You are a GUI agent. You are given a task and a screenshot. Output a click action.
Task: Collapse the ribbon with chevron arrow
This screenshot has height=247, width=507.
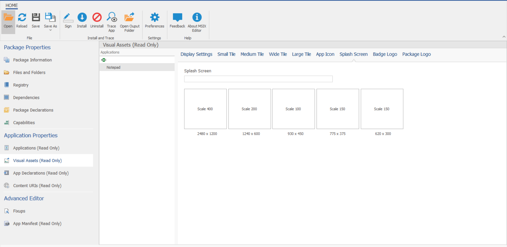pos(504,37)
